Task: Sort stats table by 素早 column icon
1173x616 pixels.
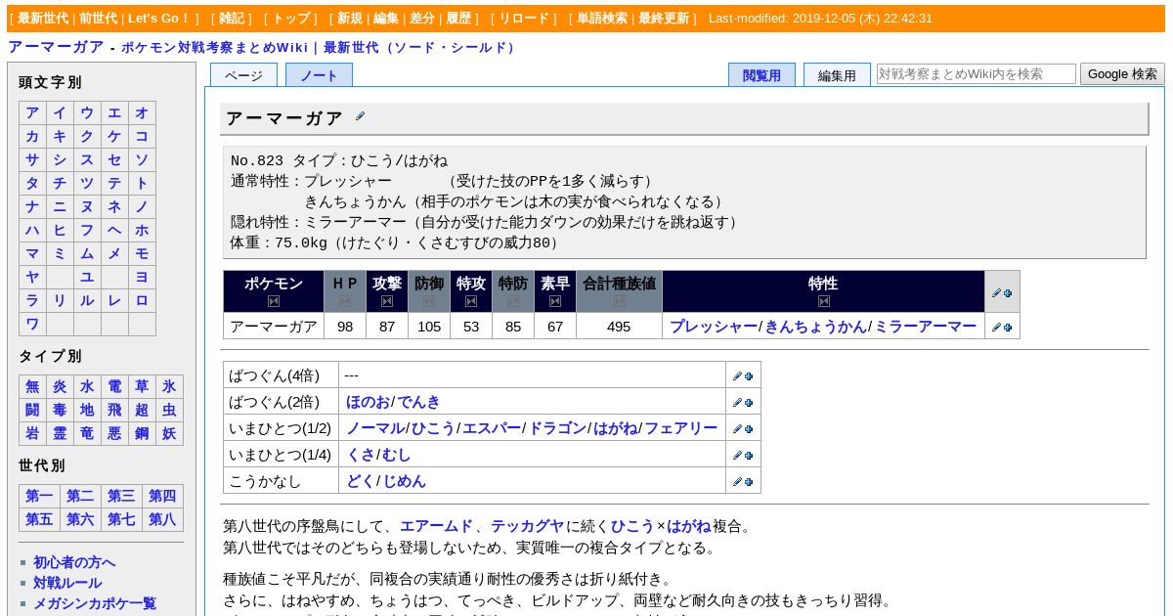Action: tap(555, 301)
